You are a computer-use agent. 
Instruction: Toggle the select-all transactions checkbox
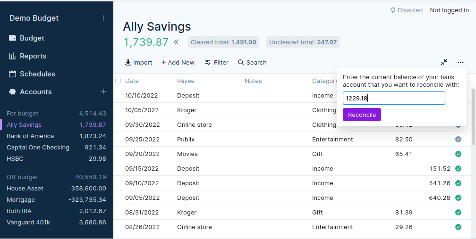[x=118, y=81]
